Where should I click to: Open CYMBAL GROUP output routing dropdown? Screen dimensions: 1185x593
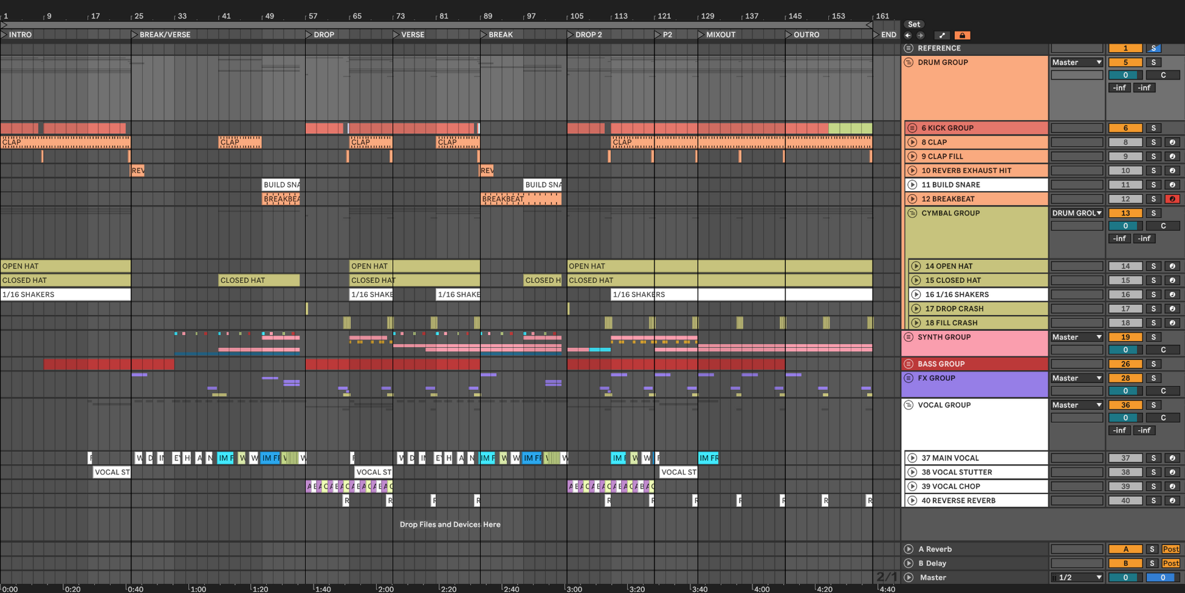tap(1077, 213)
